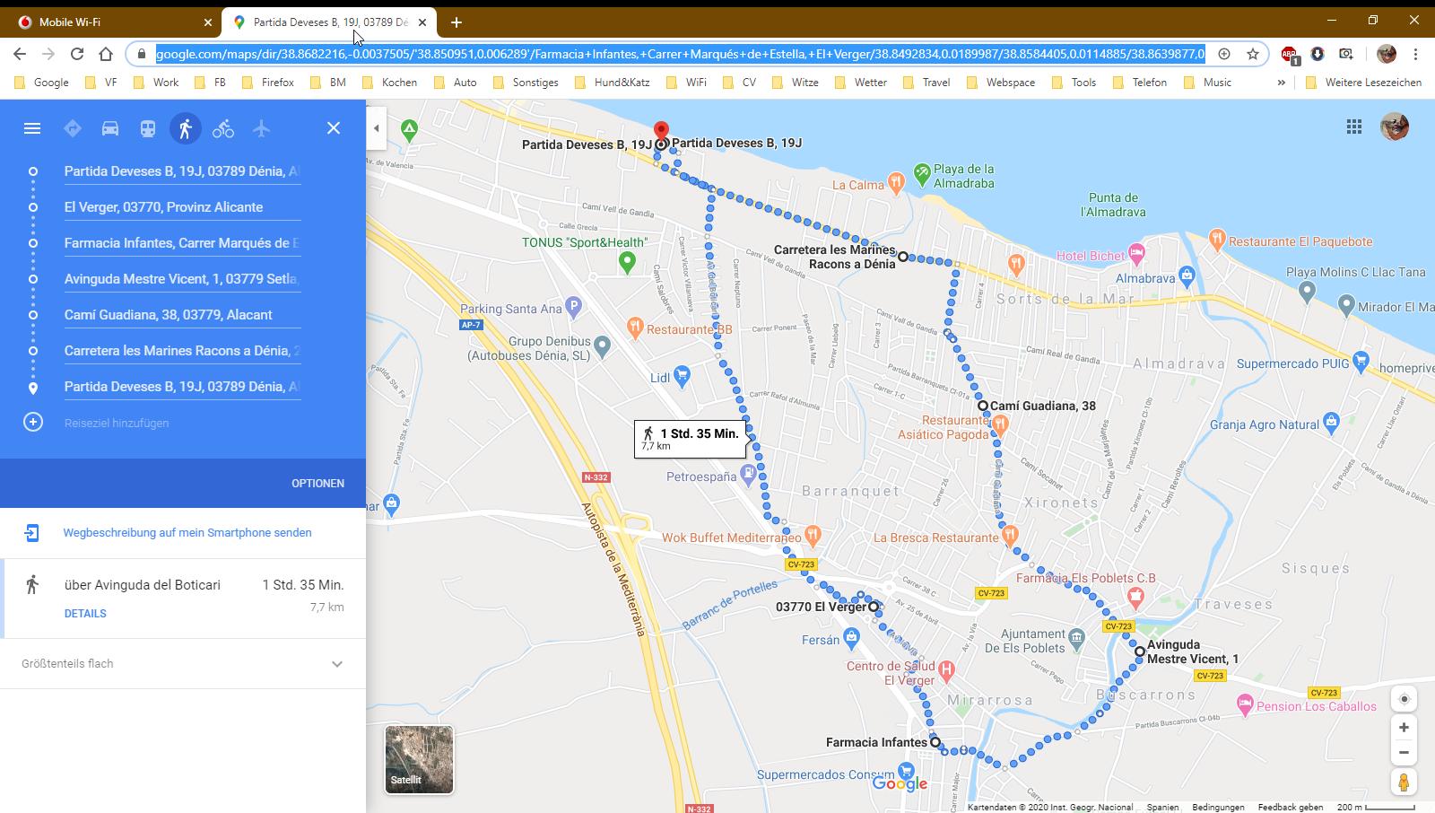Open the Wetter bookmarks folder

tap(861, 83)
